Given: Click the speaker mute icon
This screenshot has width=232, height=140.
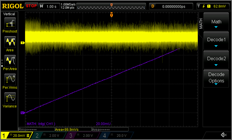Looking at the screenshot, I should 223,135.
